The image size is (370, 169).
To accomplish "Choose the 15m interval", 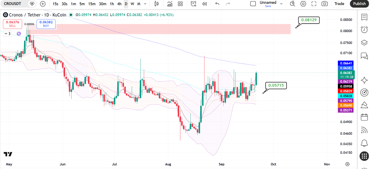I will 92,4.
